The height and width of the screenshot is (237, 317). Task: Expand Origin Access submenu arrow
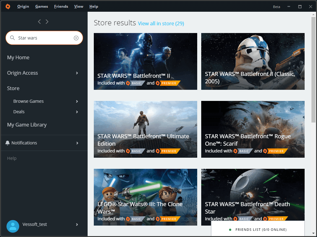[77, 73]
